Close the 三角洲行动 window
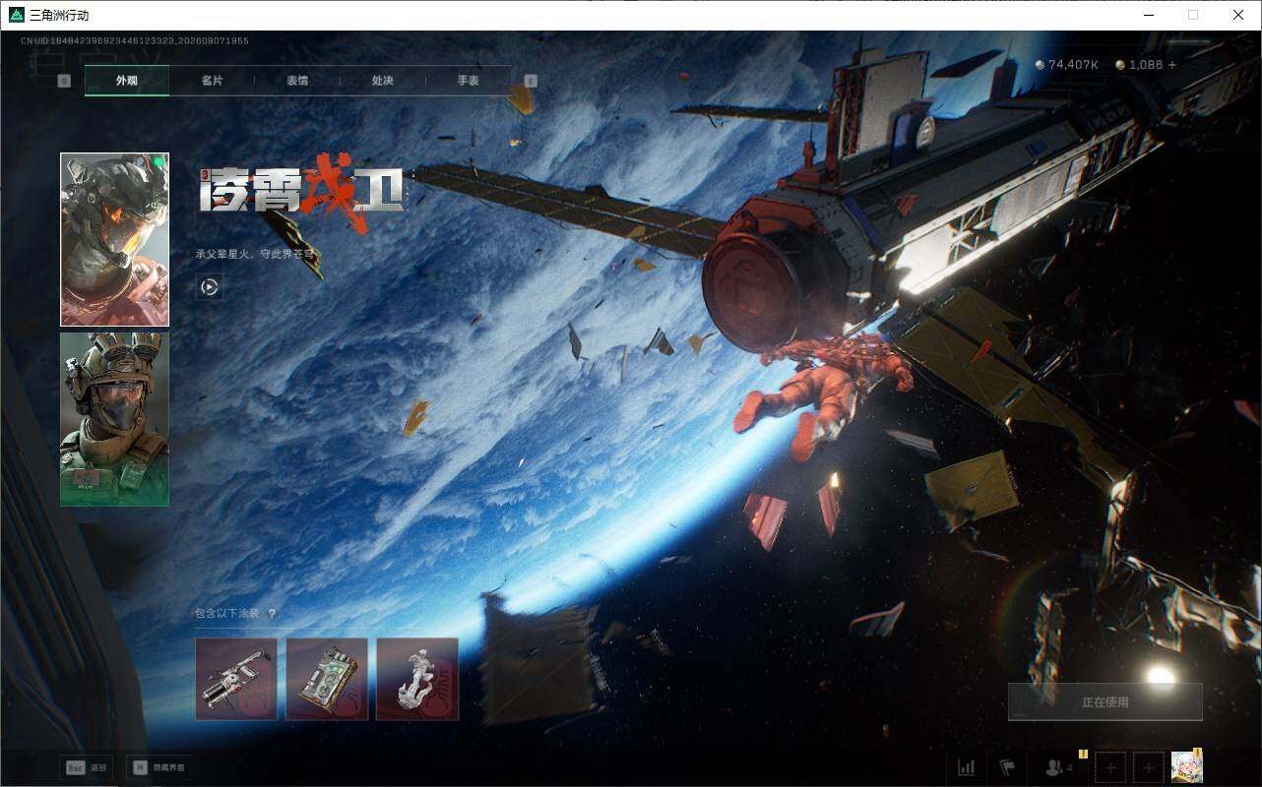This screenshot has width=1262, height=787. (x=1238, y=15)
